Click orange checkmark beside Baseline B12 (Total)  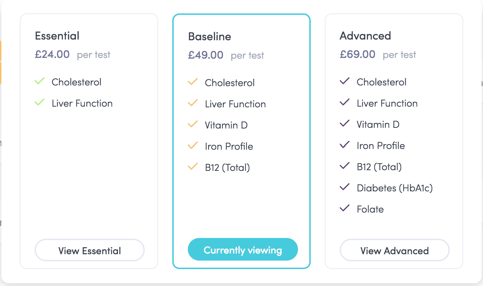(x=193, y=167)
